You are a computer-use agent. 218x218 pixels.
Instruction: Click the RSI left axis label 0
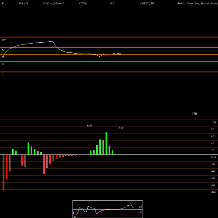2,75
